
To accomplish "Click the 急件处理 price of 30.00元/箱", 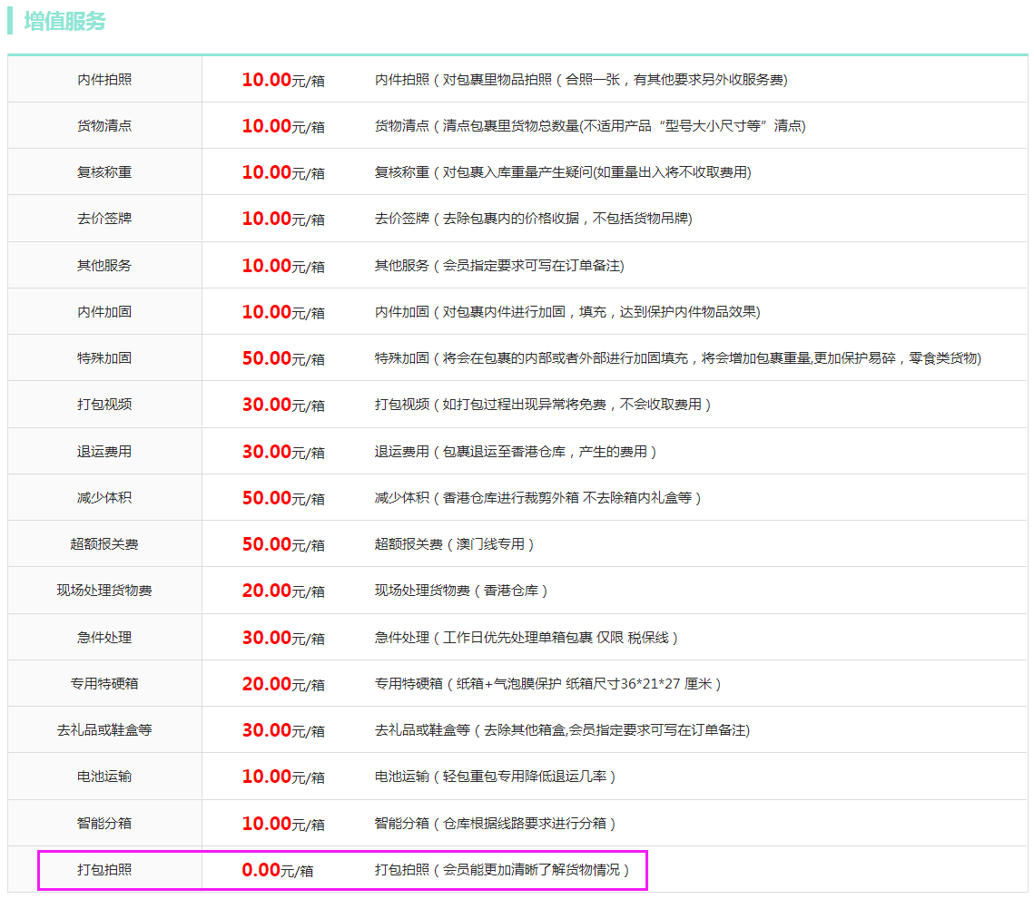I will click(283, 638).
